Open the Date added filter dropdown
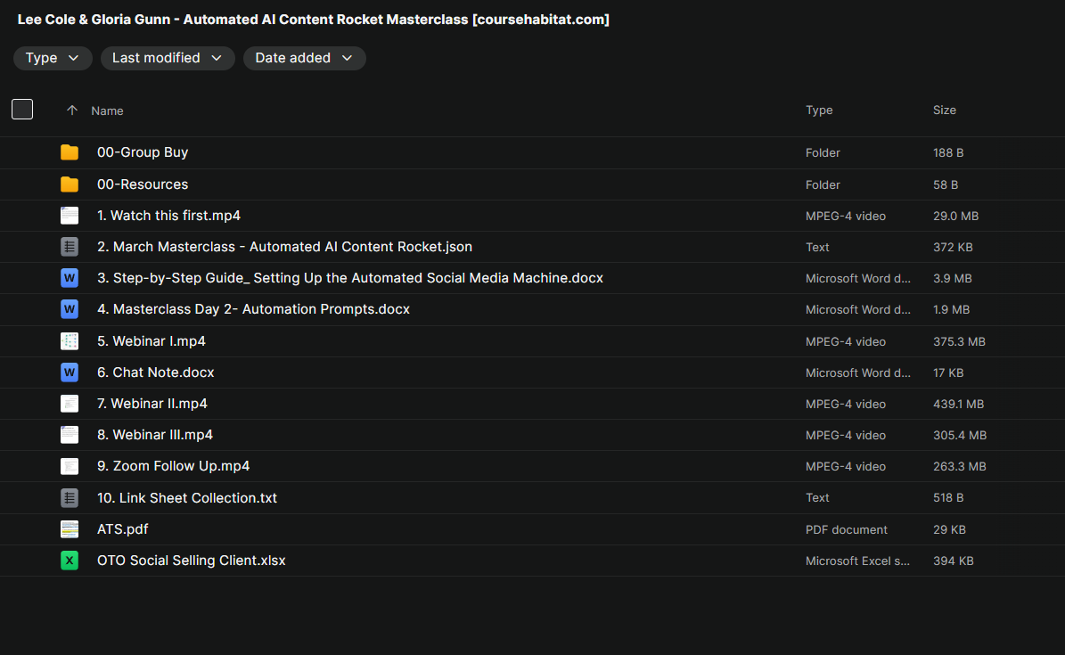 pyautogui.click(x=304, y=58)
